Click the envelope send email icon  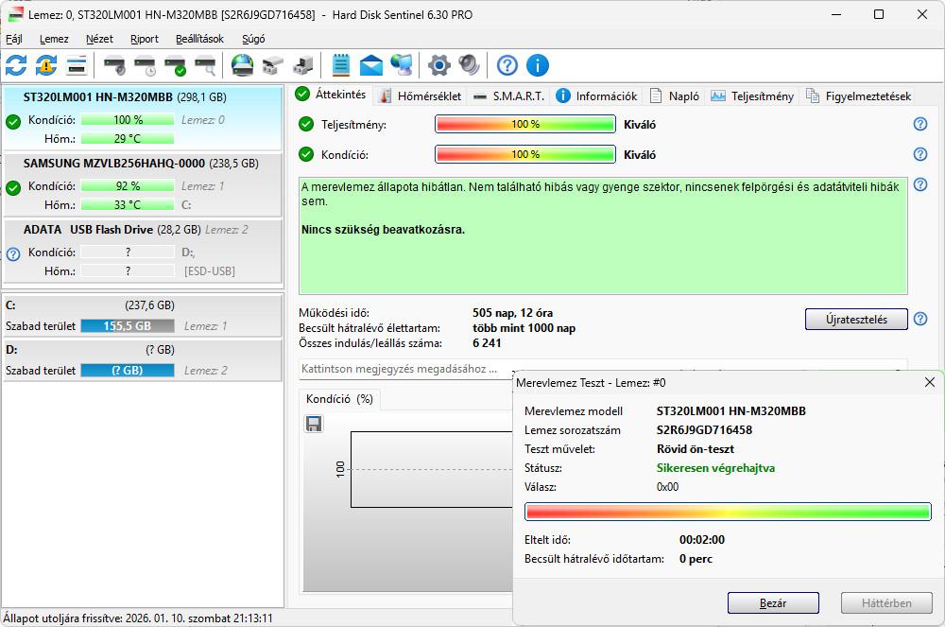[x=371, y=65]
